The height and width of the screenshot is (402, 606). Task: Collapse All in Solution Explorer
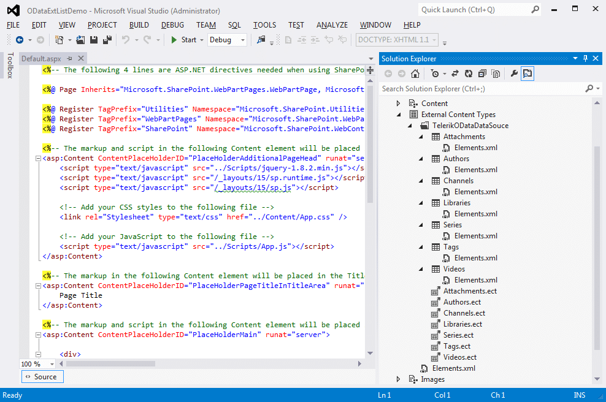pyautogui.click(x=482, y=74)
